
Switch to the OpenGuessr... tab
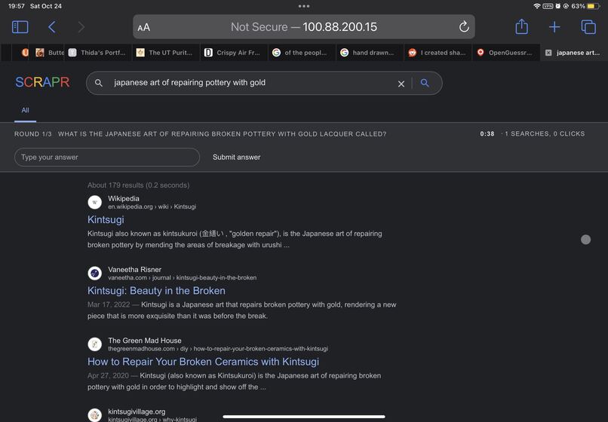506,52
